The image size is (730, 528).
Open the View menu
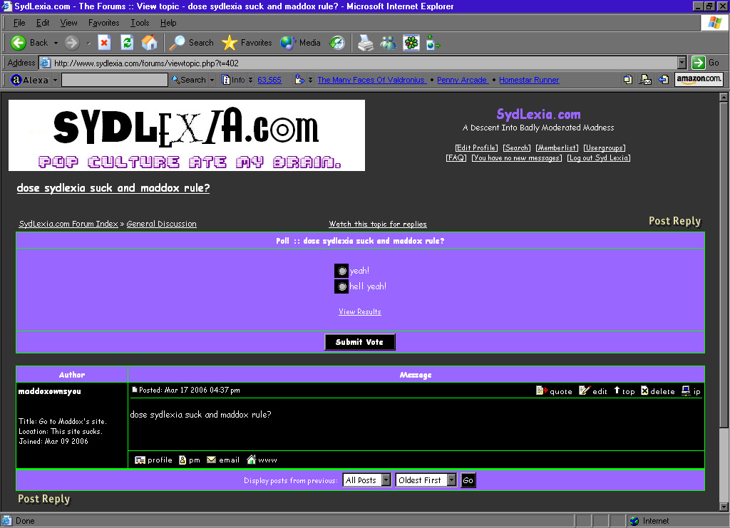tap(68, 23)
